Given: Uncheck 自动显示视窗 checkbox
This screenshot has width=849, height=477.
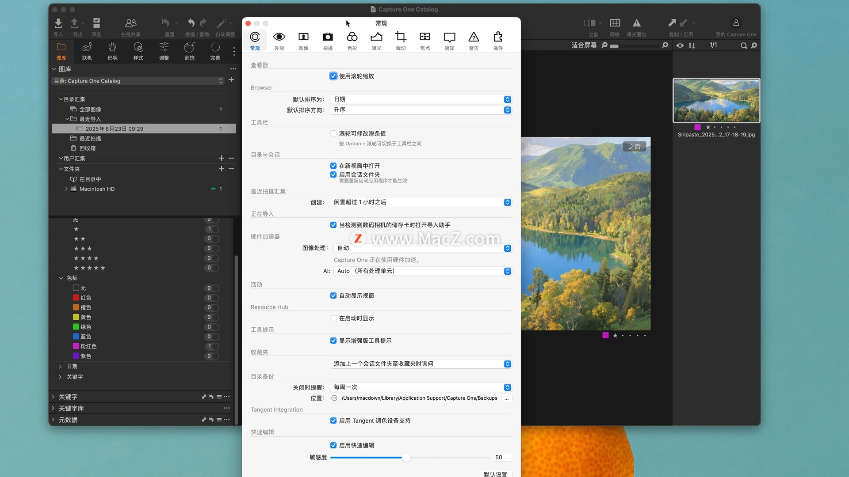Looking at the screenshot, I should (333, 295).
